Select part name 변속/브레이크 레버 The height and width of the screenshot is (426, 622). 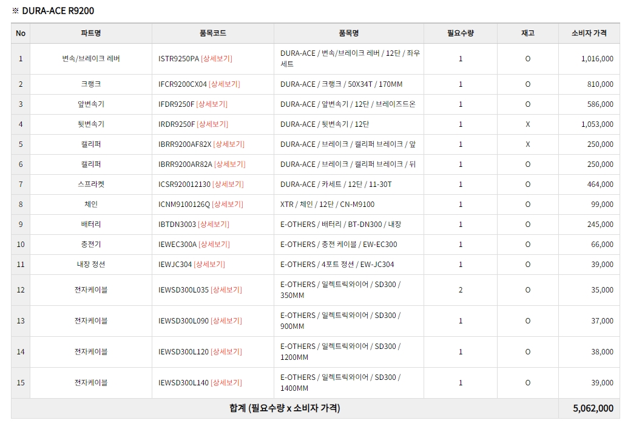tap(91, 59)
